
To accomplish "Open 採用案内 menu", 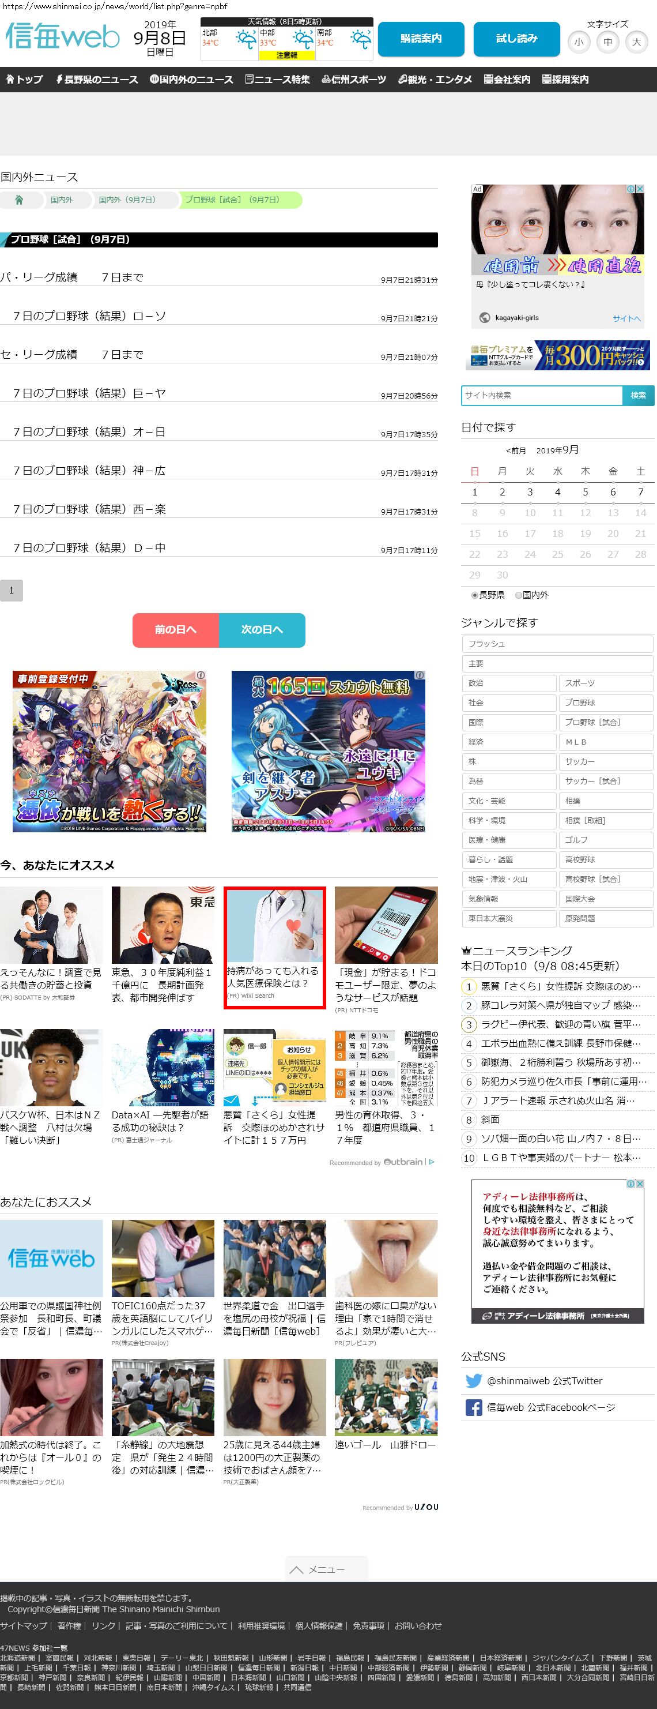I will pos(565,79).
